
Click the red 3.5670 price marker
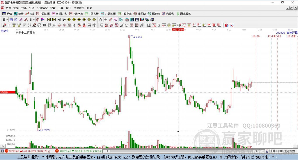pos(8,92)
